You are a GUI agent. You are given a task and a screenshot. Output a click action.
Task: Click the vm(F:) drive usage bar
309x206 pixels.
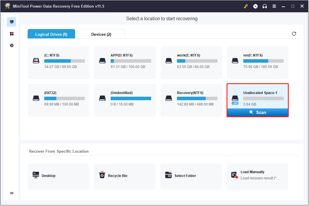point(264,61)
